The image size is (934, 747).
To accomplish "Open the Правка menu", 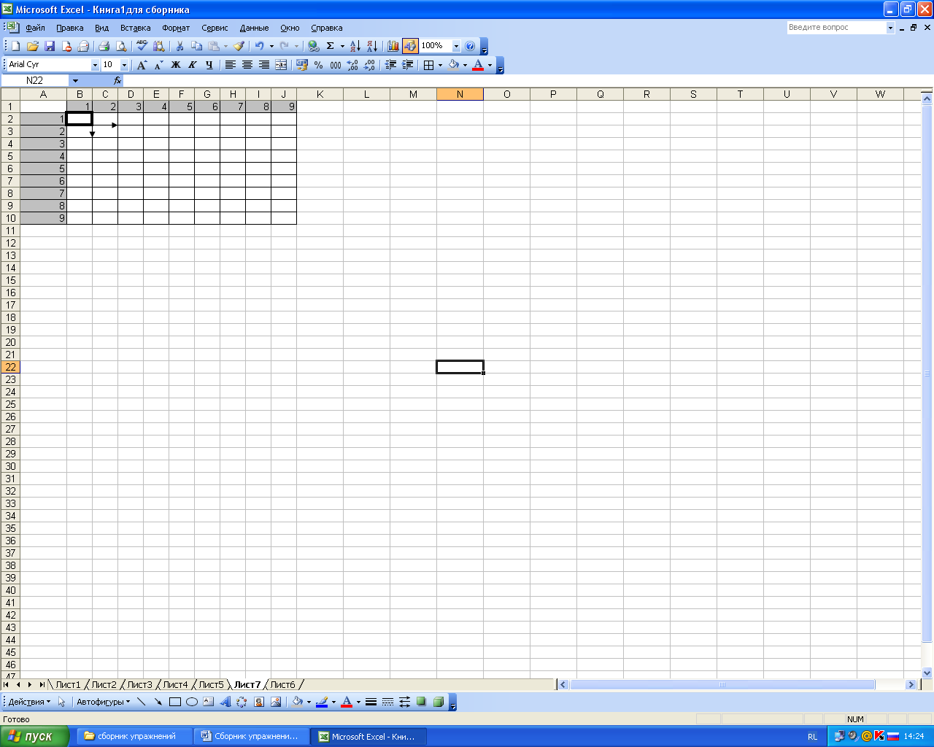I will click(69, 28).
